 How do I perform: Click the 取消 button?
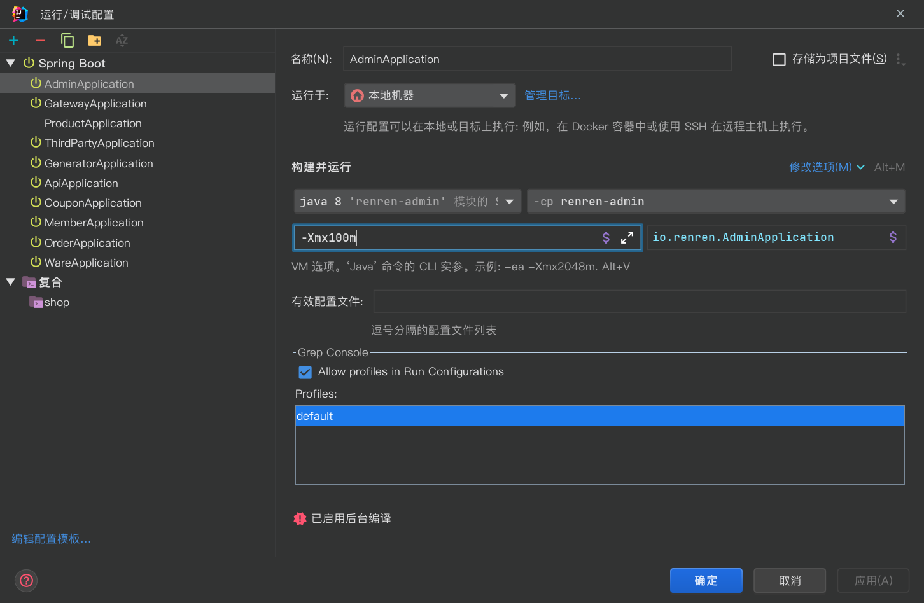click(x=790, y=580)
